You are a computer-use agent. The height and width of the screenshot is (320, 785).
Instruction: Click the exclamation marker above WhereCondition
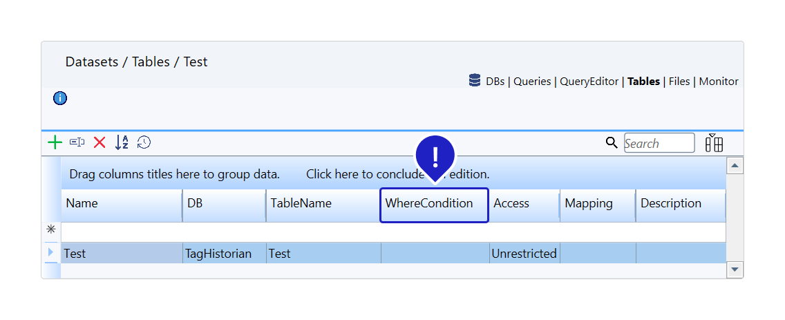(435, 157)
